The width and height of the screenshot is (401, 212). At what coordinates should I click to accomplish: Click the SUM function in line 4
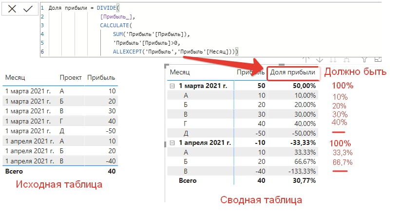pos(118,34)
